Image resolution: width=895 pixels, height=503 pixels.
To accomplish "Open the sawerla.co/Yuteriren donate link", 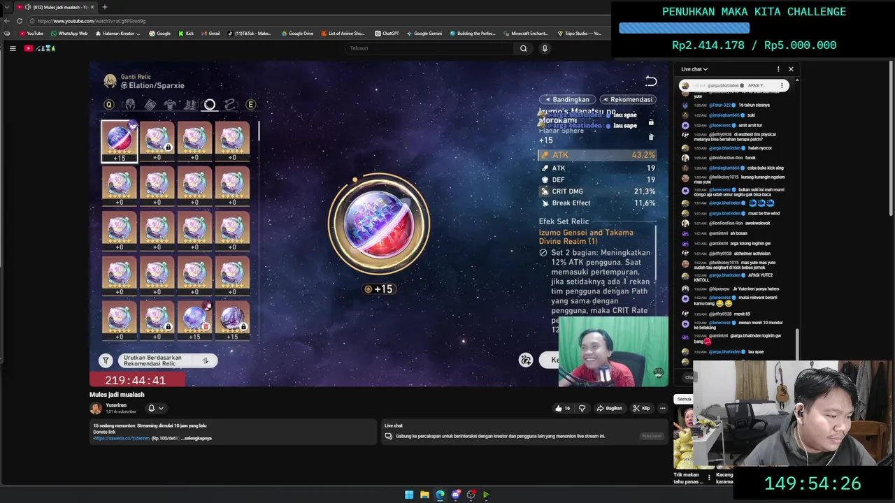I will (x=122, y=438).
